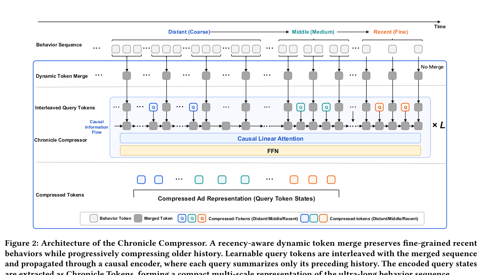Click 'Compressed Ad Representation (Query Token States)' text
The width and height of the screenshot is (482, 275).
coord(237,199)
